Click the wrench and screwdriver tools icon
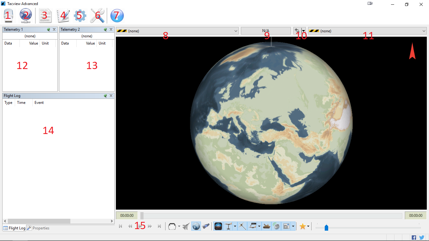 coord(97,16)
